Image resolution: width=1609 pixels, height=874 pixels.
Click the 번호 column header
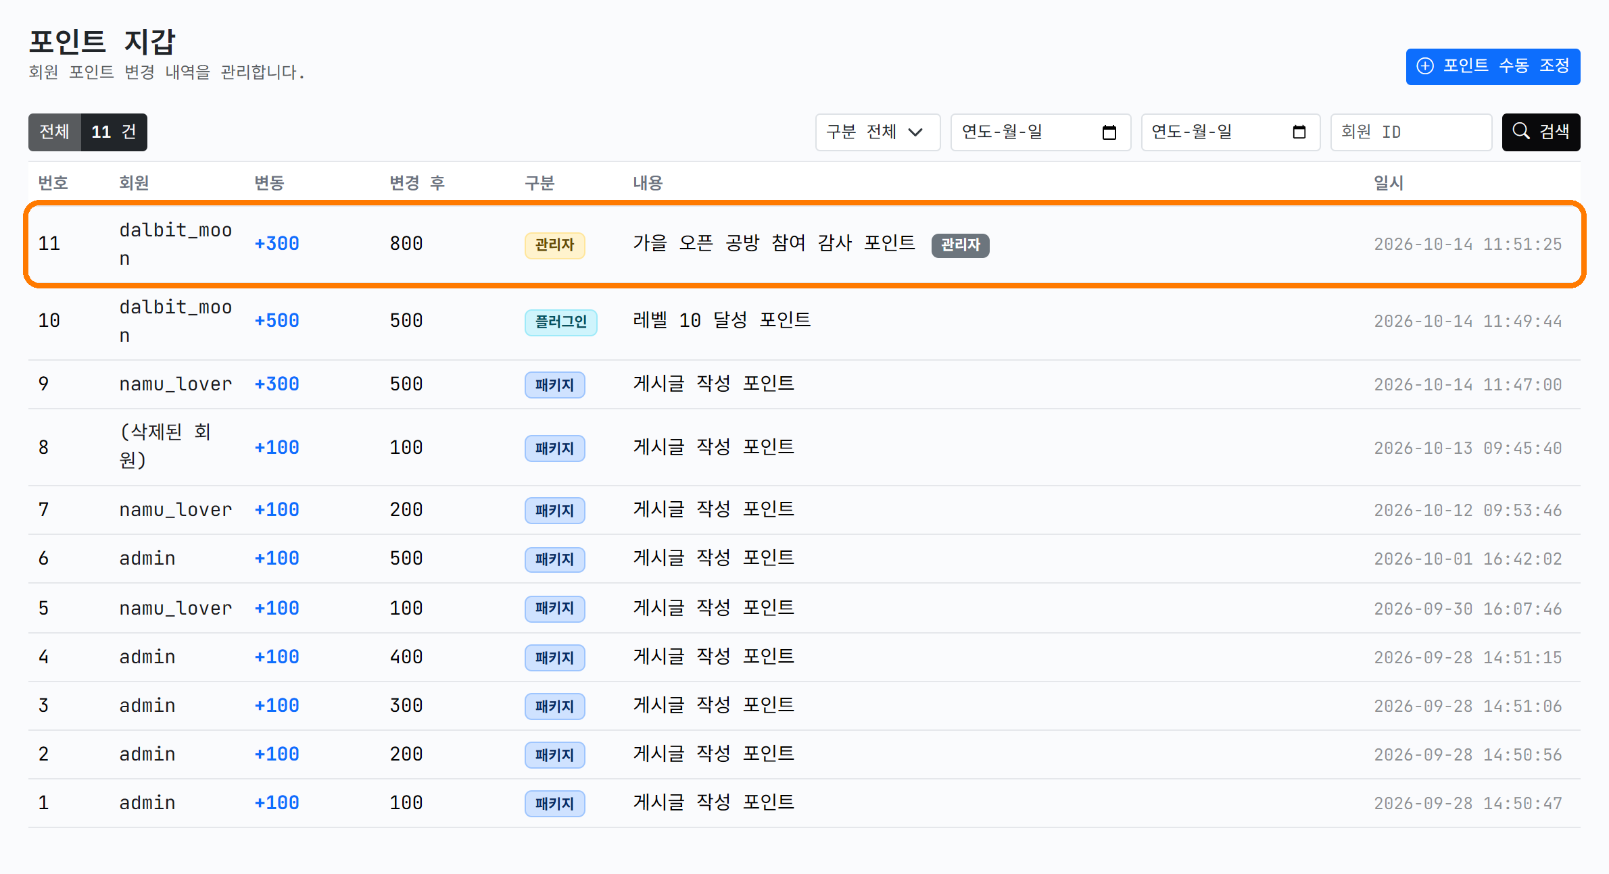[53, 183]
